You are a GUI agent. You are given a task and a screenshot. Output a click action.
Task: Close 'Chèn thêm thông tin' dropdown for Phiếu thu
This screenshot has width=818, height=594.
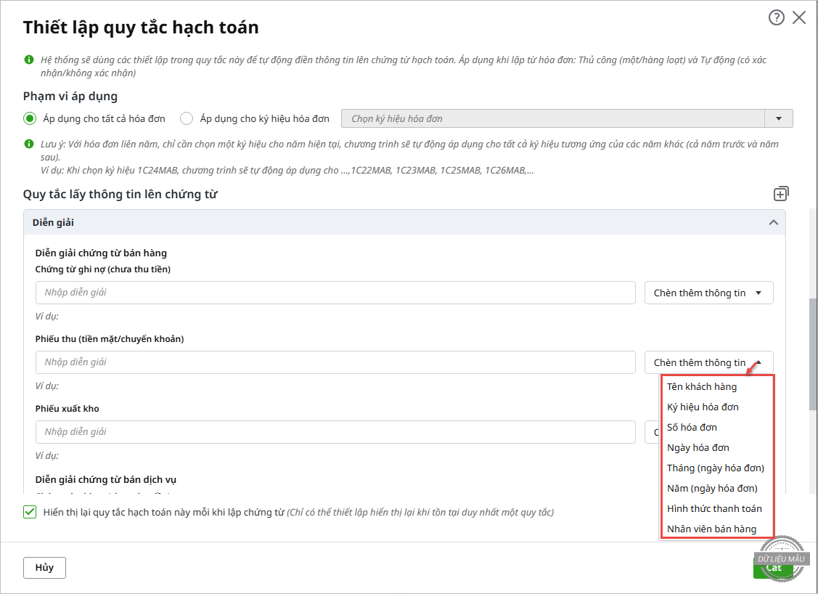point(708,362)
